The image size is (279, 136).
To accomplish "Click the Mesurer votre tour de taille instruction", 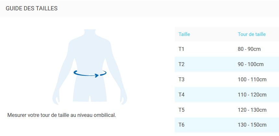I will tap(61, 115).
